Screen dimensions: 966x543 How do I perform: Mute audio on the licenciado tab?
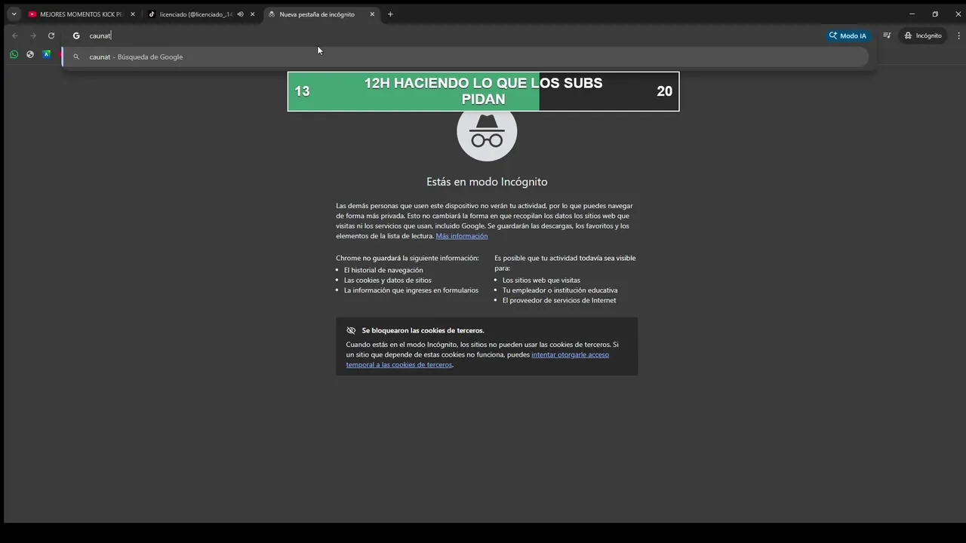coord(240,14)
